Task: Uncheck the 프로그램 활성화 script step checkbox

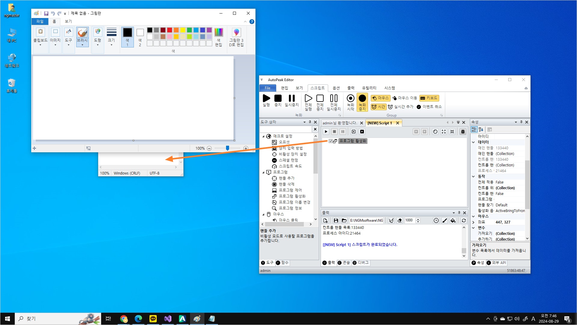Action: pos(331,141)
